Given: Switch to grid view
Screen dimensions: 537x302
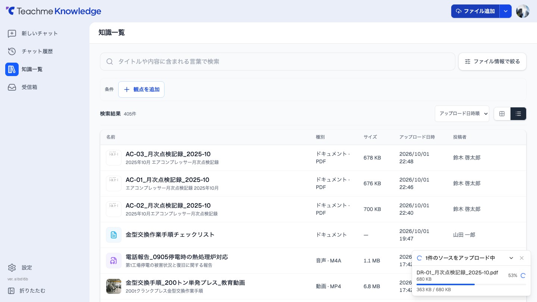Looking at the screenshot, I should pos(502,114).
